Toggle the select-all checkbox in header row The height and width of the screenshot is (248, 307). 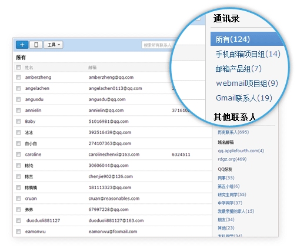point(18,68)
